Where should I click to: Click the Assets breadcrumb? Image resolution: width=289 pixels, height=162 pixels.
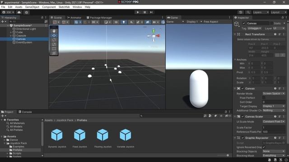(x=49, y=120)
